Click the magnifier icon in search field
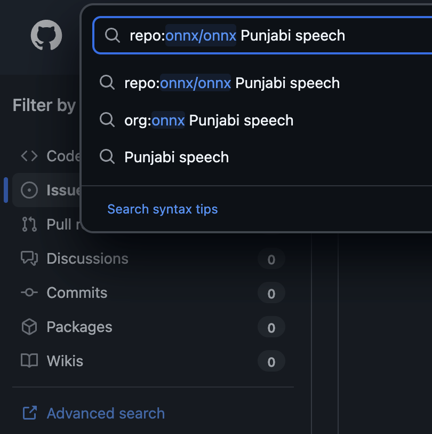 (x=112, y=36)
